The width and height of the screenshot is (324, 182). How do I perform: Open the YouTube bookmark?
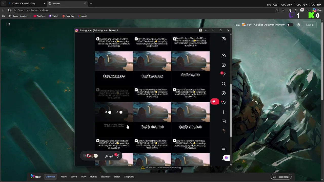click(39, 16)
